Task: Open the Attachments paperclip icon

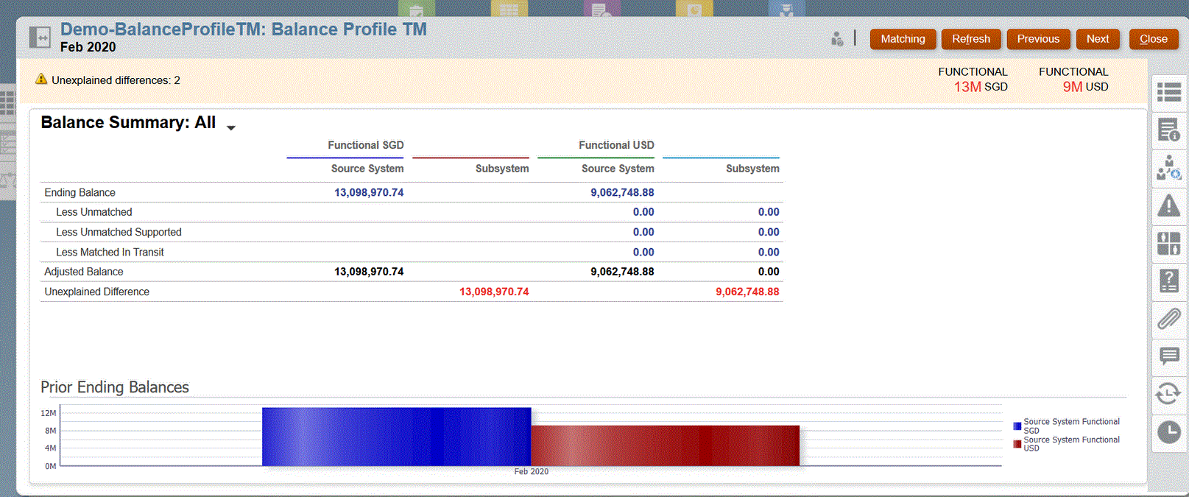Action: coord(1168,319)
